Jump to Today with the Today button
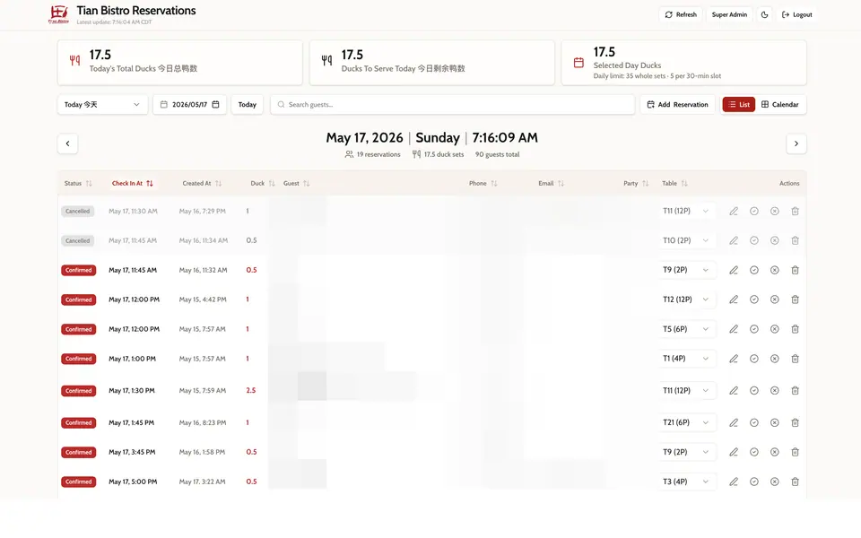This screenshot has width=861, height=538. tap(248, 104)
